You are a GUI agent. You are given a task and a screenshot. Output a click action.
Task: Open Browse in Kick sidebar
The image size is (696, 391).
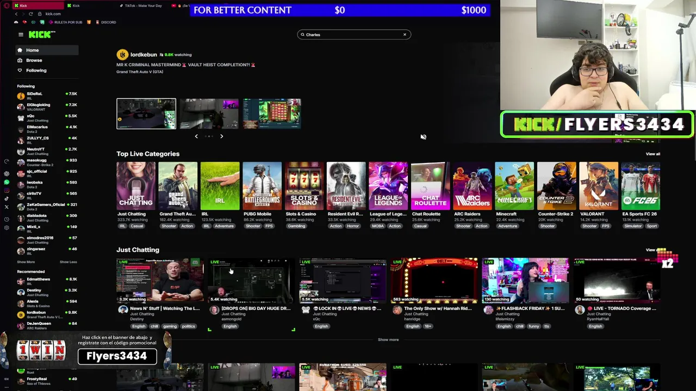coord(47,60)
